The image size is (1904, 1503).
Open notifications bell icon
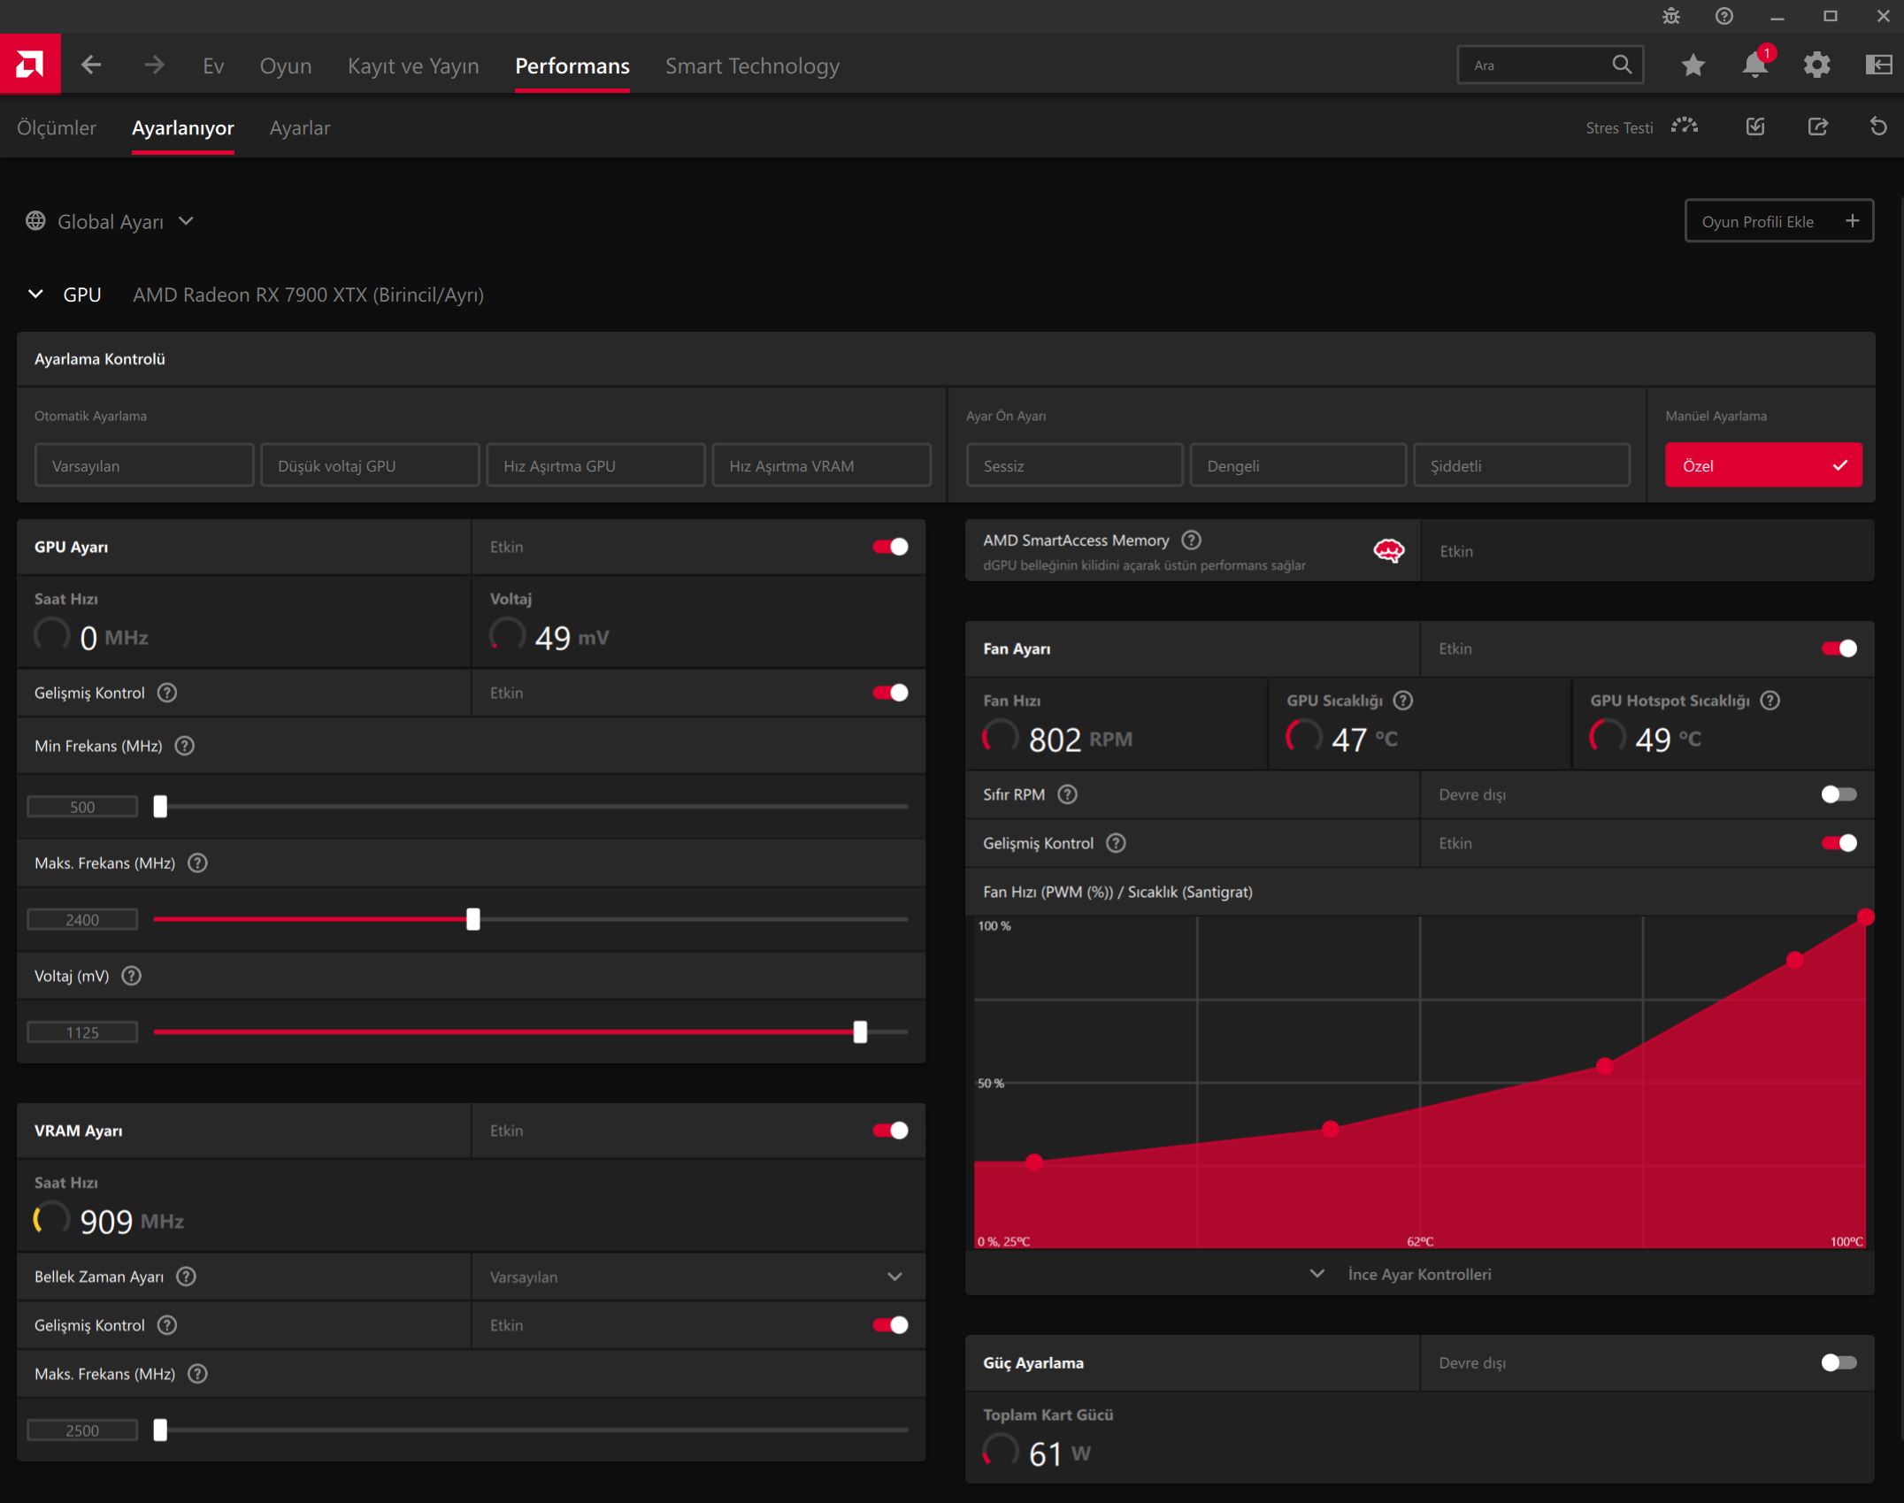pyautogui.click(x=1754, y=65)
